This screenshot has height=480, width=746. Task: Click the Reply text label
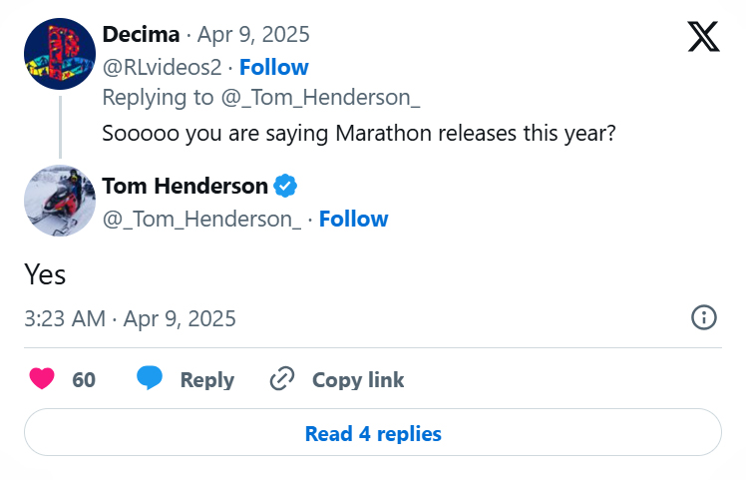206,380
